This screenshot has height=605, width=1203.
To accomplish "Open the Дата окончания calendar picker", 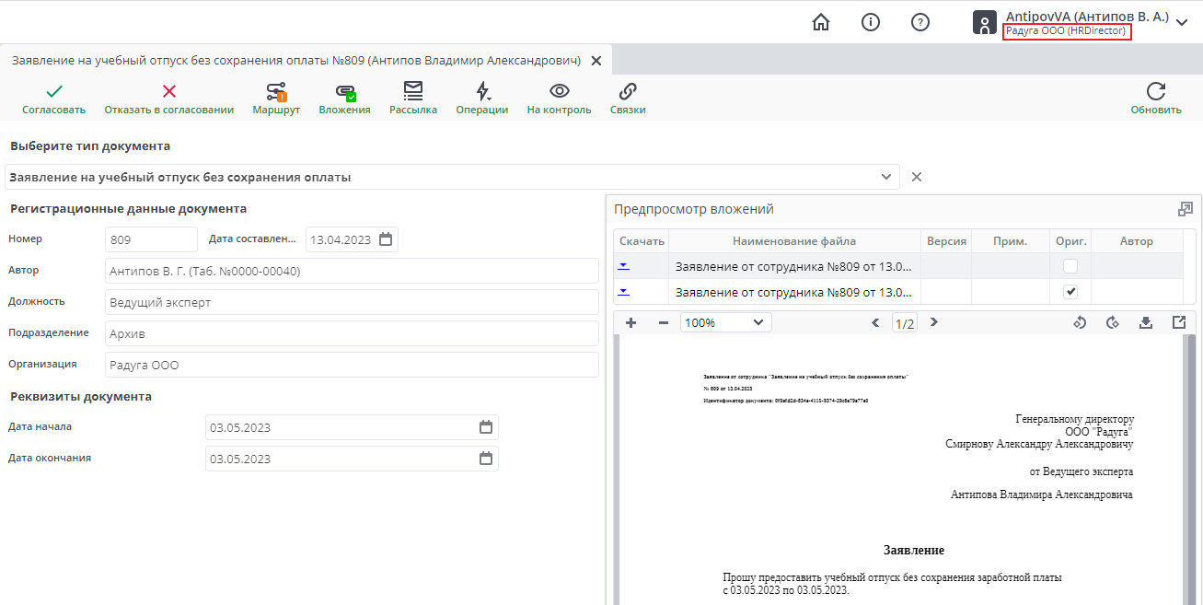I will click(487, 459).
